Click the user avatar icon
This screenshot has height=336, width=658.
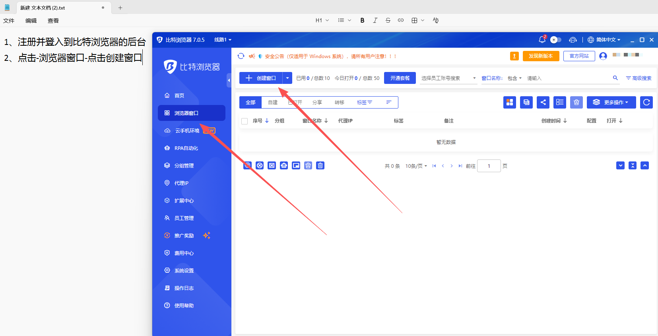603,56
